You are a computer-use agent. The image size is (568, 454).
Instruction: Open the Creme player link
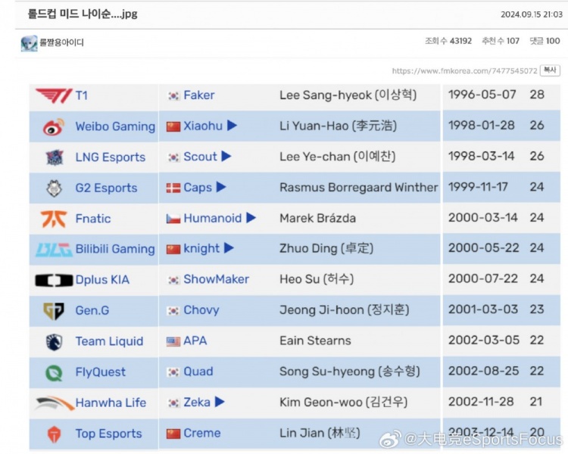202,433
